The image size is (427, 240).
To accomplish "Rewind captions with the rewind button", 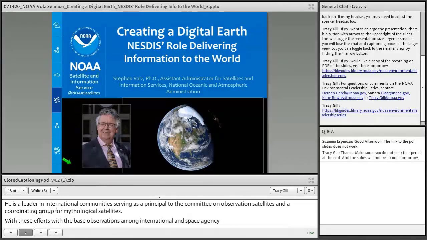I will coord(11,232).
